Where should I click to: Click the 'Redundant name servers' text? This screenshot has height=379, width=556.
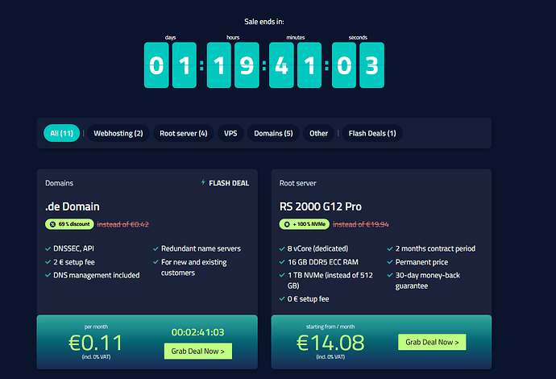pos(201,248)
